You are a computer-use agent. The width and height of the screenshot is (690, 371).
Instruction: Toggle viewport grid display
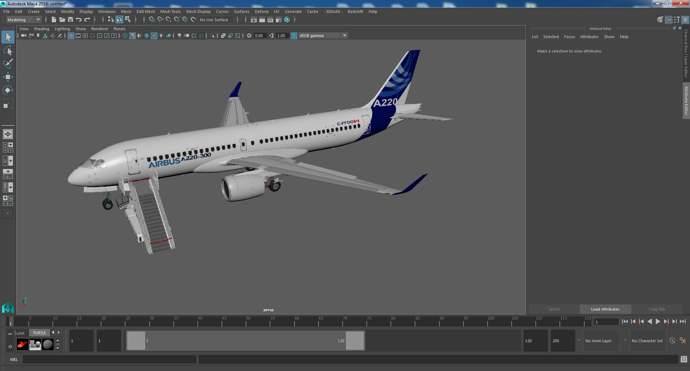[71, 36]
